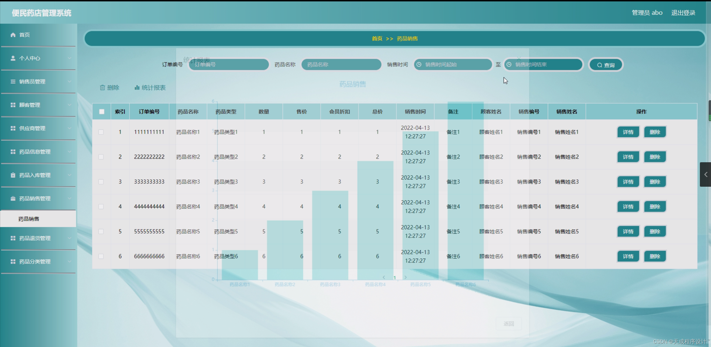Click the home icon beside 首页
The height and width of the screenshot is (347, 711).
point(13,35)
